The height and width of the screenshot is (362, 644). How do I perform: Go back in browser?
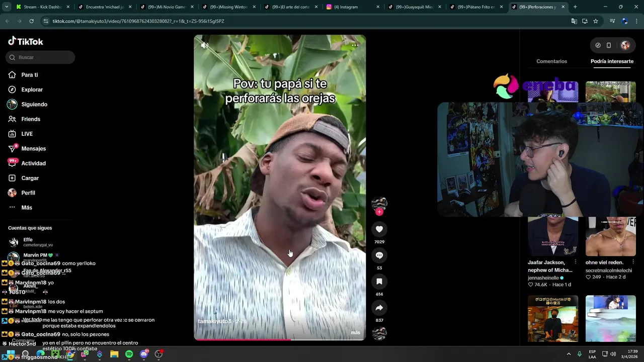(x=7, y=21)
